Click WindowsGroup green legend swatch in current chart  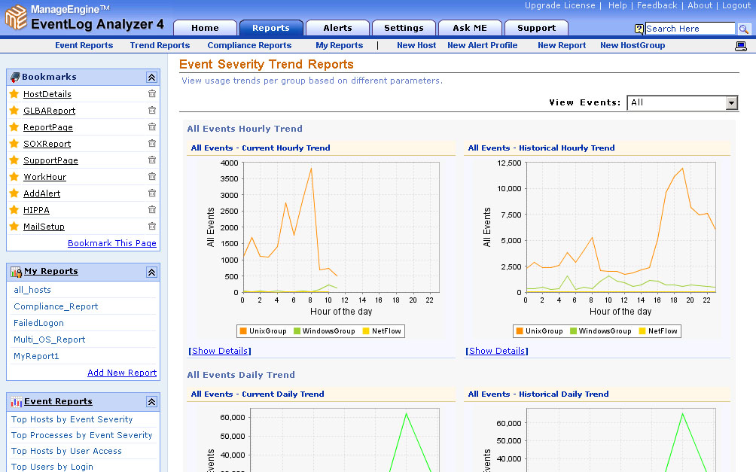point(297,330)
